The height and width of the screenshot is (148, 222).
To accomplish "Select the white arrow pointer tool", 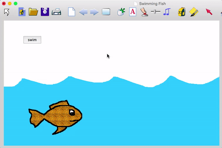I will click(x=7, y=12).
